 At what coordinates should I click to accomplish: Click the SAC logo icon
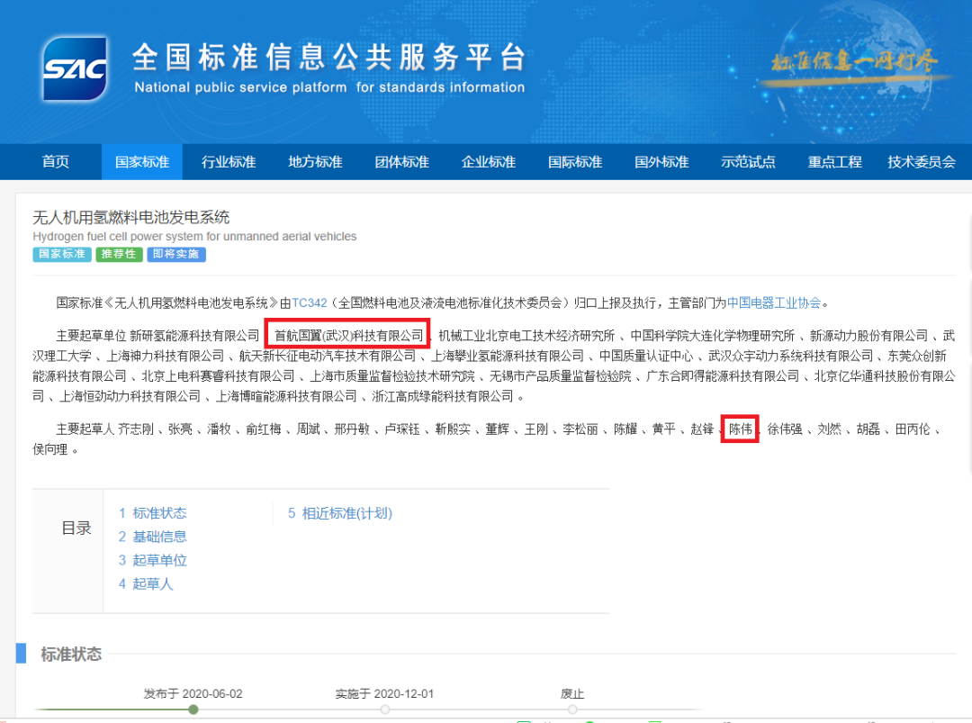click(75, 68)
